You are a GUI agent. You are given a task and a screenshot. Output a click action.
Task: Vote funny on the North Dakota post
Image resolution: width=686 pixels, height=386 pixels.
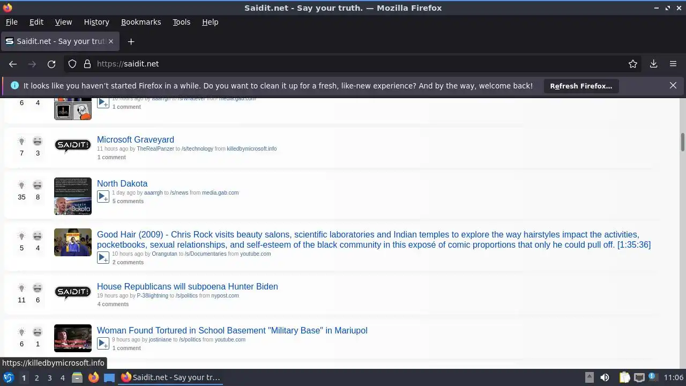(x=38, y=185)
